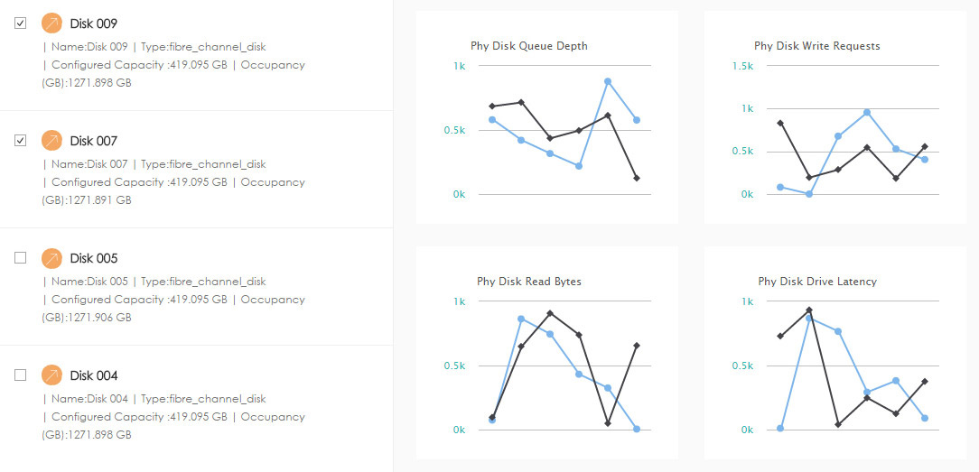Click the Phy Disk Drive Latency chart title
The height and width of the screenshot is (472, 979).
tap(817, 282)
